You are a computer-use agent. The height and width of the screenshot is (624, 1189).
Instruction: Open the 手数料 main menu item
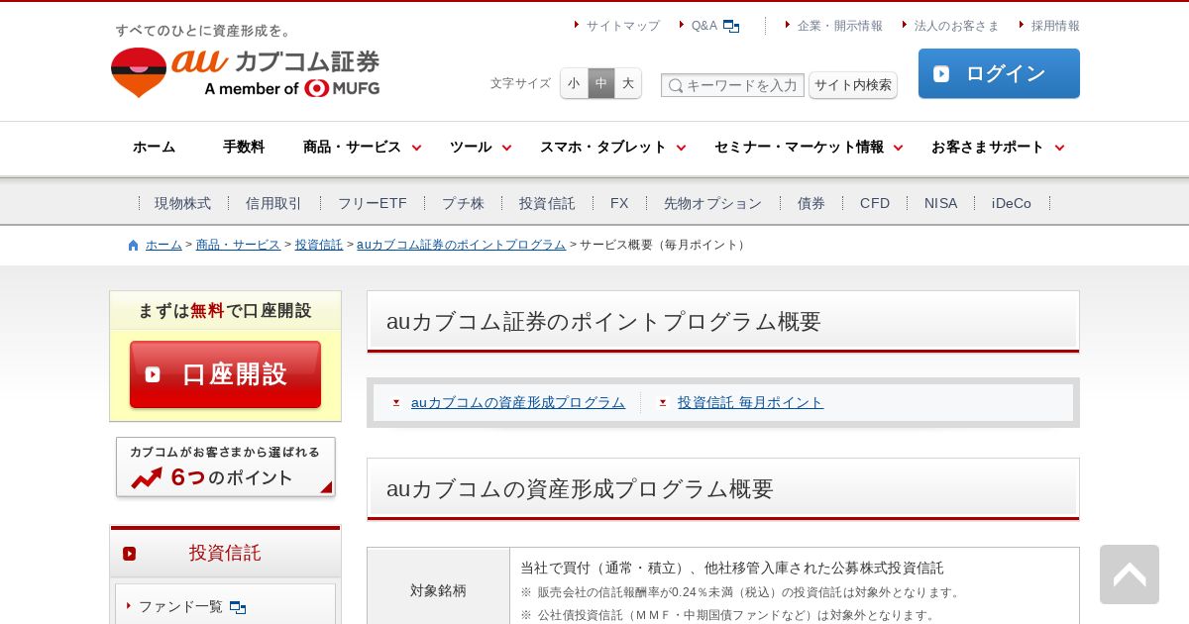click(x=244, y=147)
